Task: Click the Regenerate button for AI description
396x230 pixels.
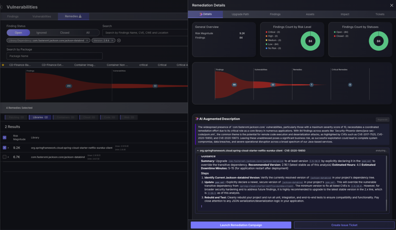Action: point(382,120)
